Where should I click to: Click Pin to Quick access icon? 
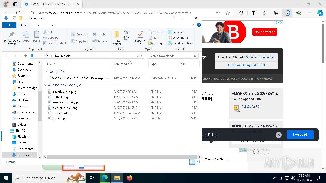(x=12, y=34)
